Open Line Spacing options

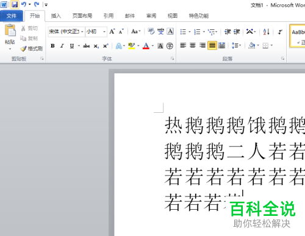[x=236, y=45]
